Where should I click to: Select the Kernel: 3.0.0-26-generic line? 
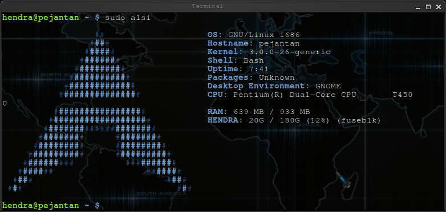tap(269, 52)
